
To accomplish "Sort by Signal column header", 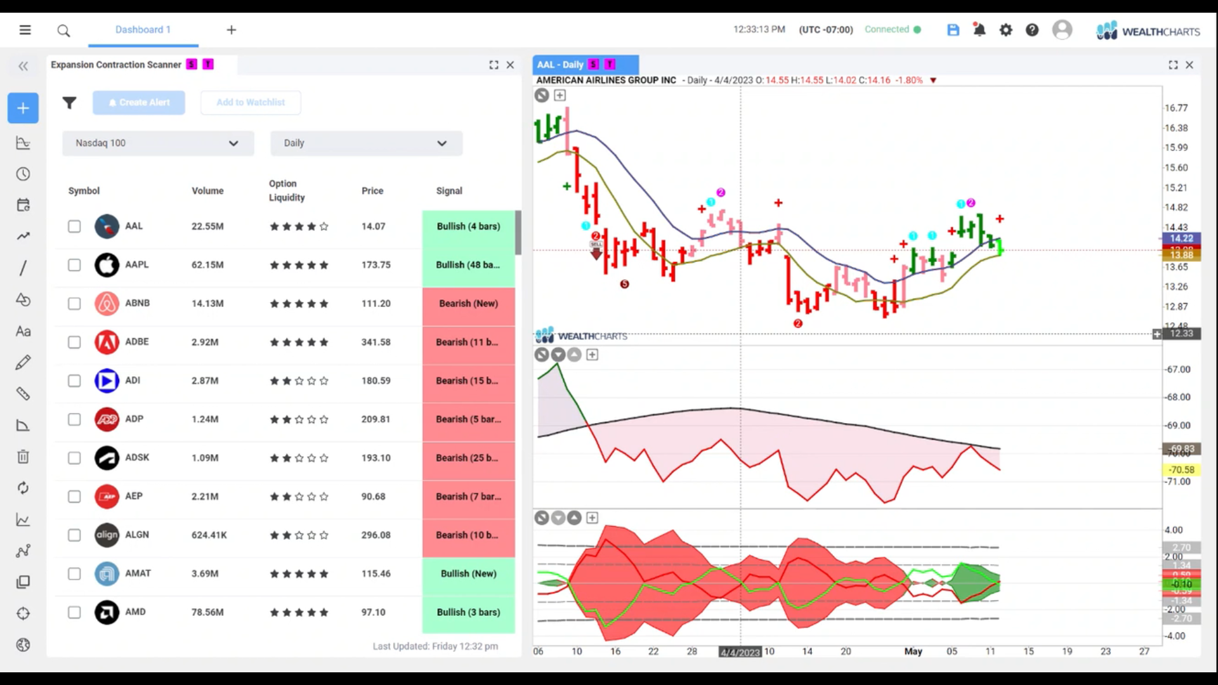I will tap(449, 191).
